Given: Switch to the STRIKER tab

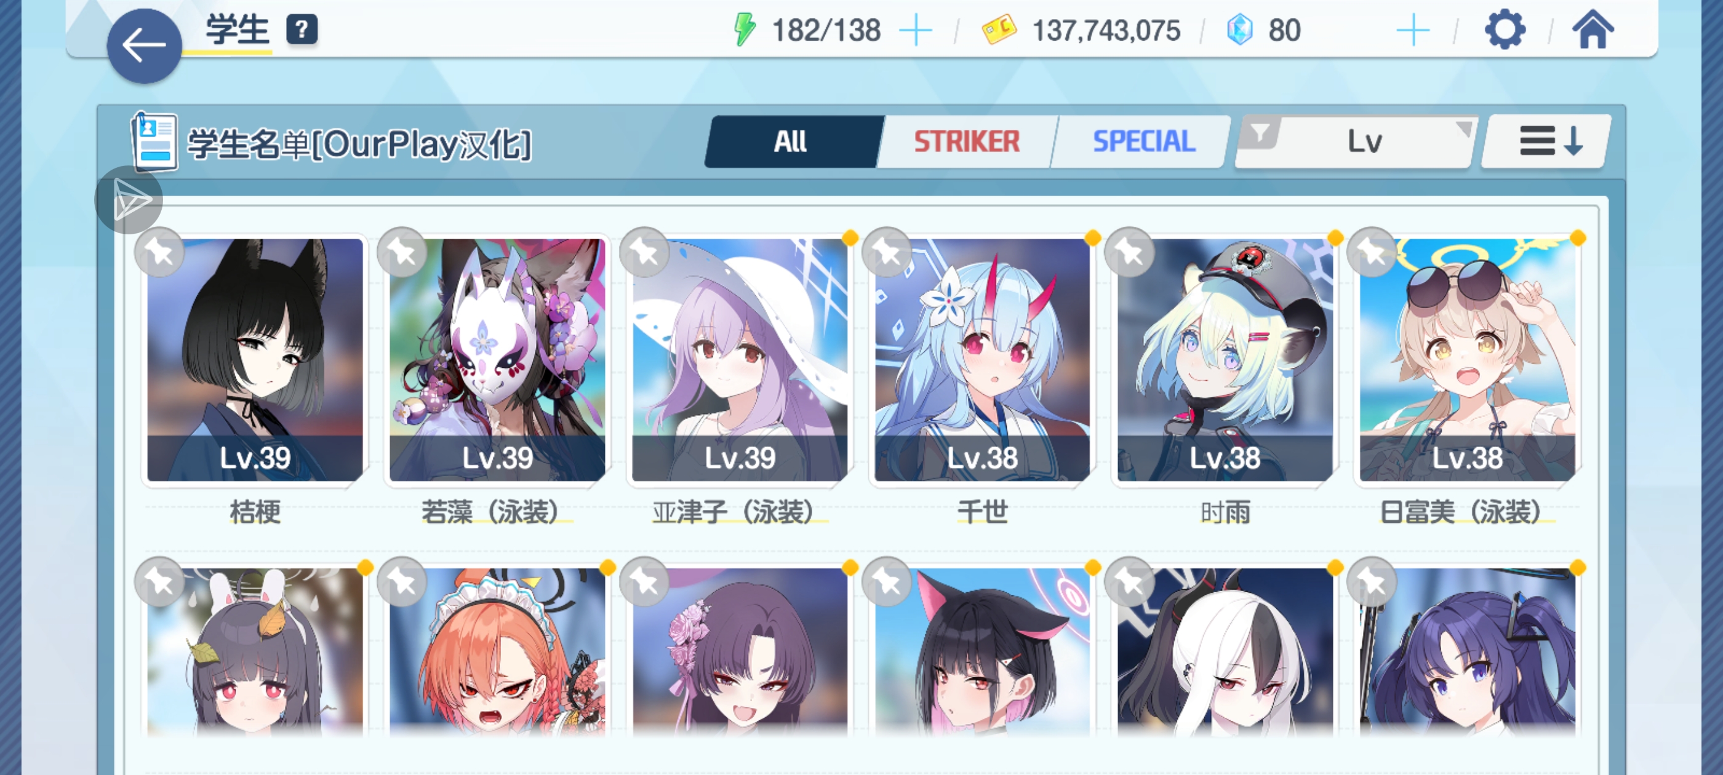Looking at the screenshot, I should [967, 141].
